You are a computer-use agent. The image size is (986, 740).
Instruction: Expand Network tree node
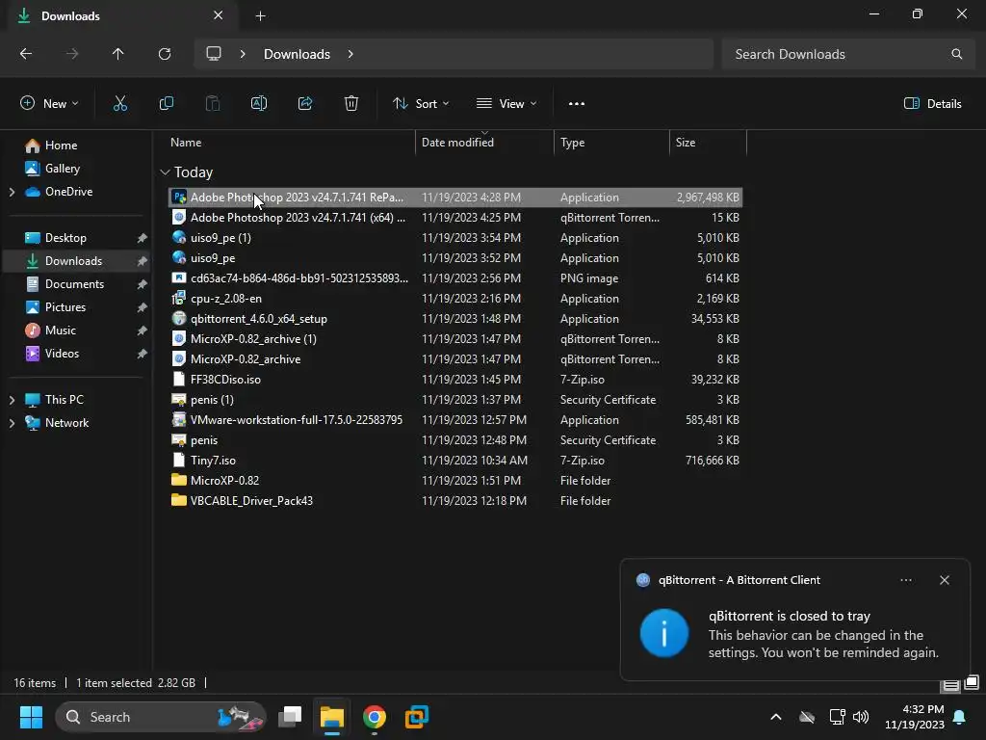(x=12, y=424)
